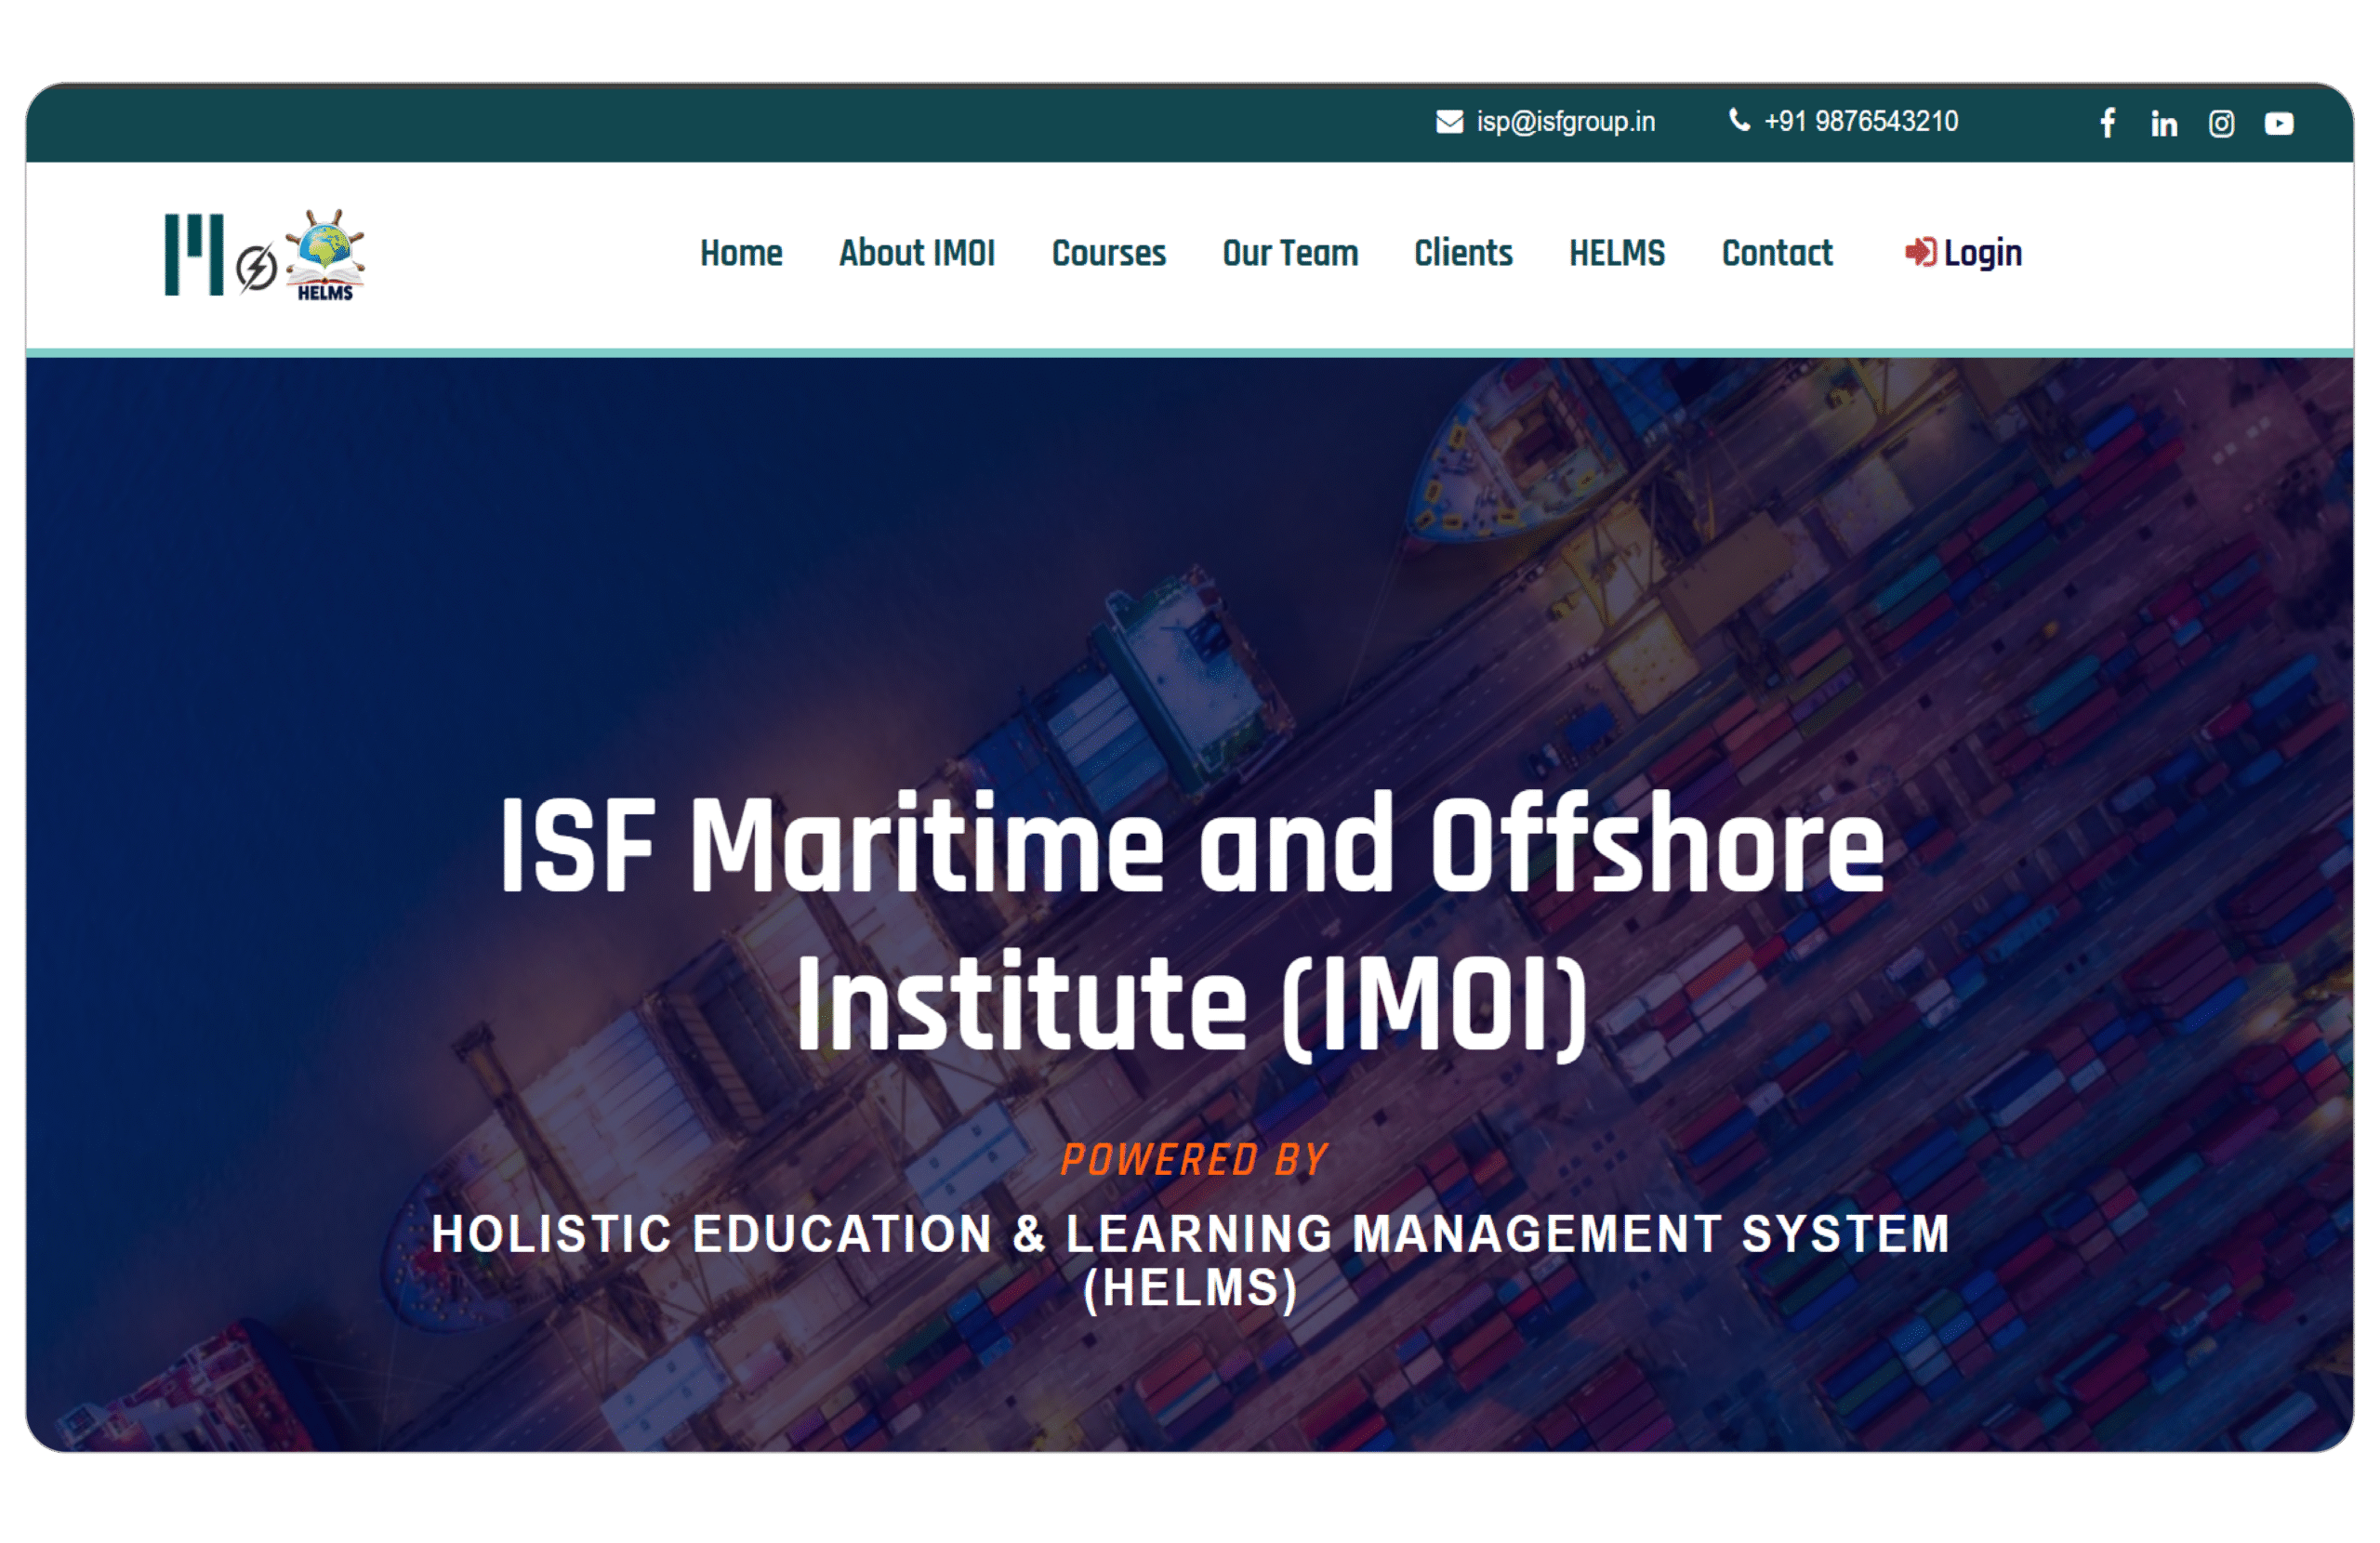Open the Facebook social icon
The width and height of the screenshot is (2380, 1543).
(x=2107, y=123)
